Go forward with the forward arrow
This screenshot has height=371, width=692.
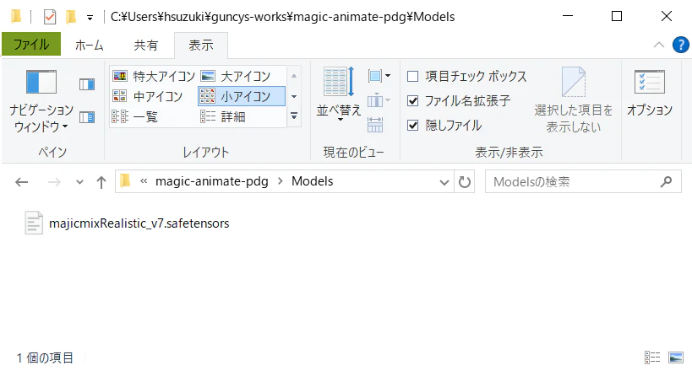pyautogui.click(x=54, y=181)
